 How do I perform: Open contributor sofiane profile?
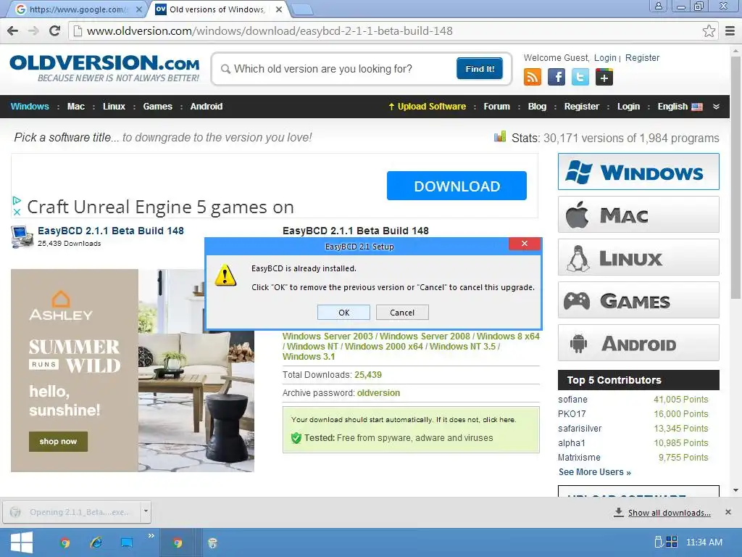coord(572,400)
